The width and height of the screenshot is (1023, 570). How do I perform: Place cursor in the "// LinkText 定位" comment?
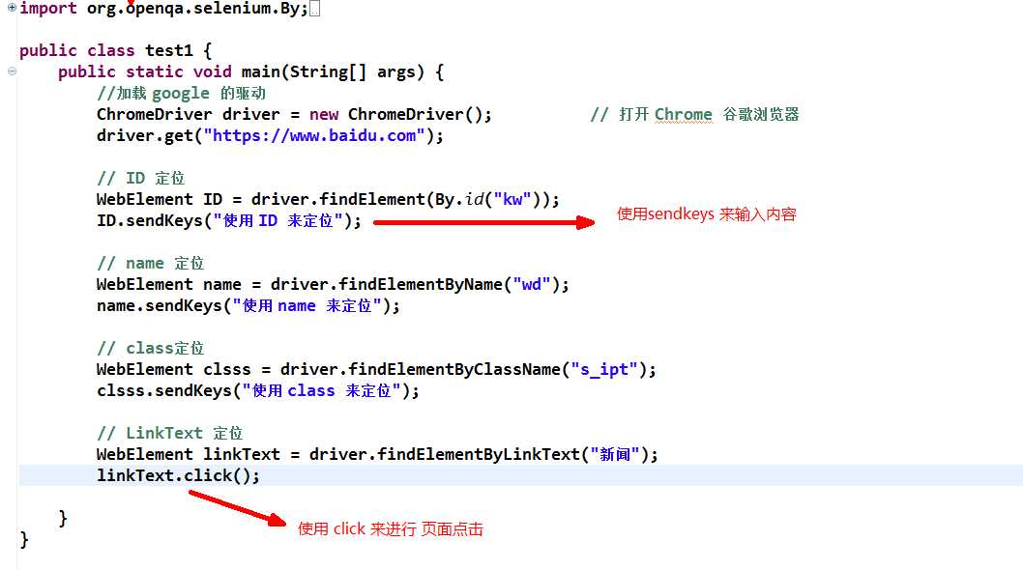[169, 433]
